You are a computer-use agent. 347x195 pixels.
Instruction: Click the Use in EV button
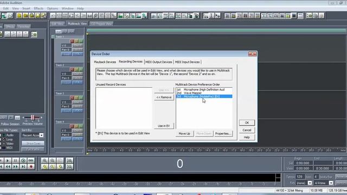tap(164, 126)
